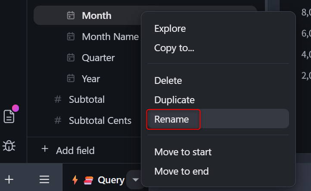Click the plus icon to add new tab
Screen dimensions: 311x191
point(9,179)
